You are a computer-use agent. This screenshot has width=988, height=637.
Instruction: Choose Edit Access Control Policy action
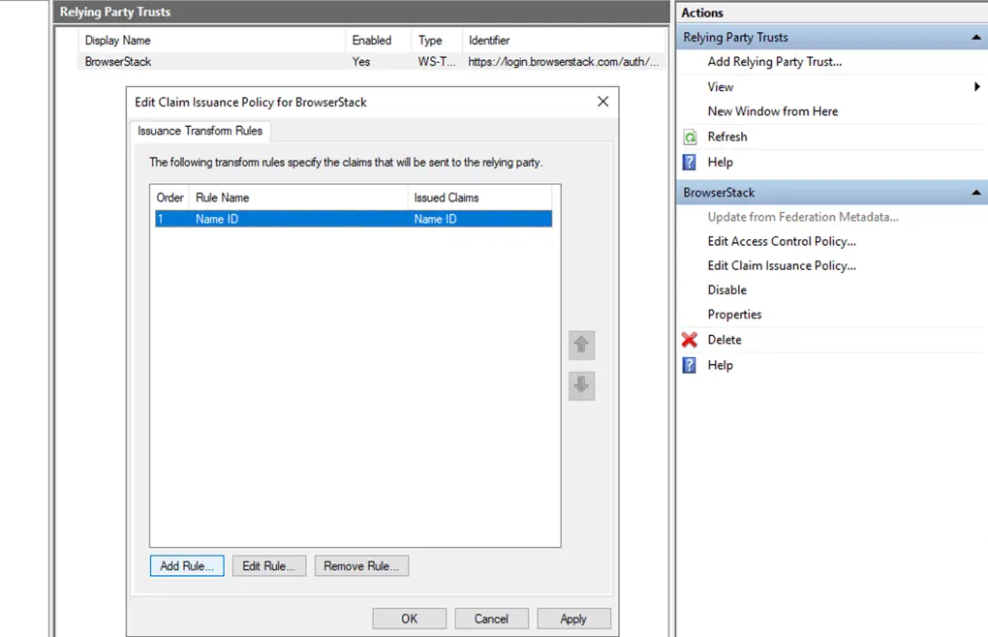tap(782, 241)
